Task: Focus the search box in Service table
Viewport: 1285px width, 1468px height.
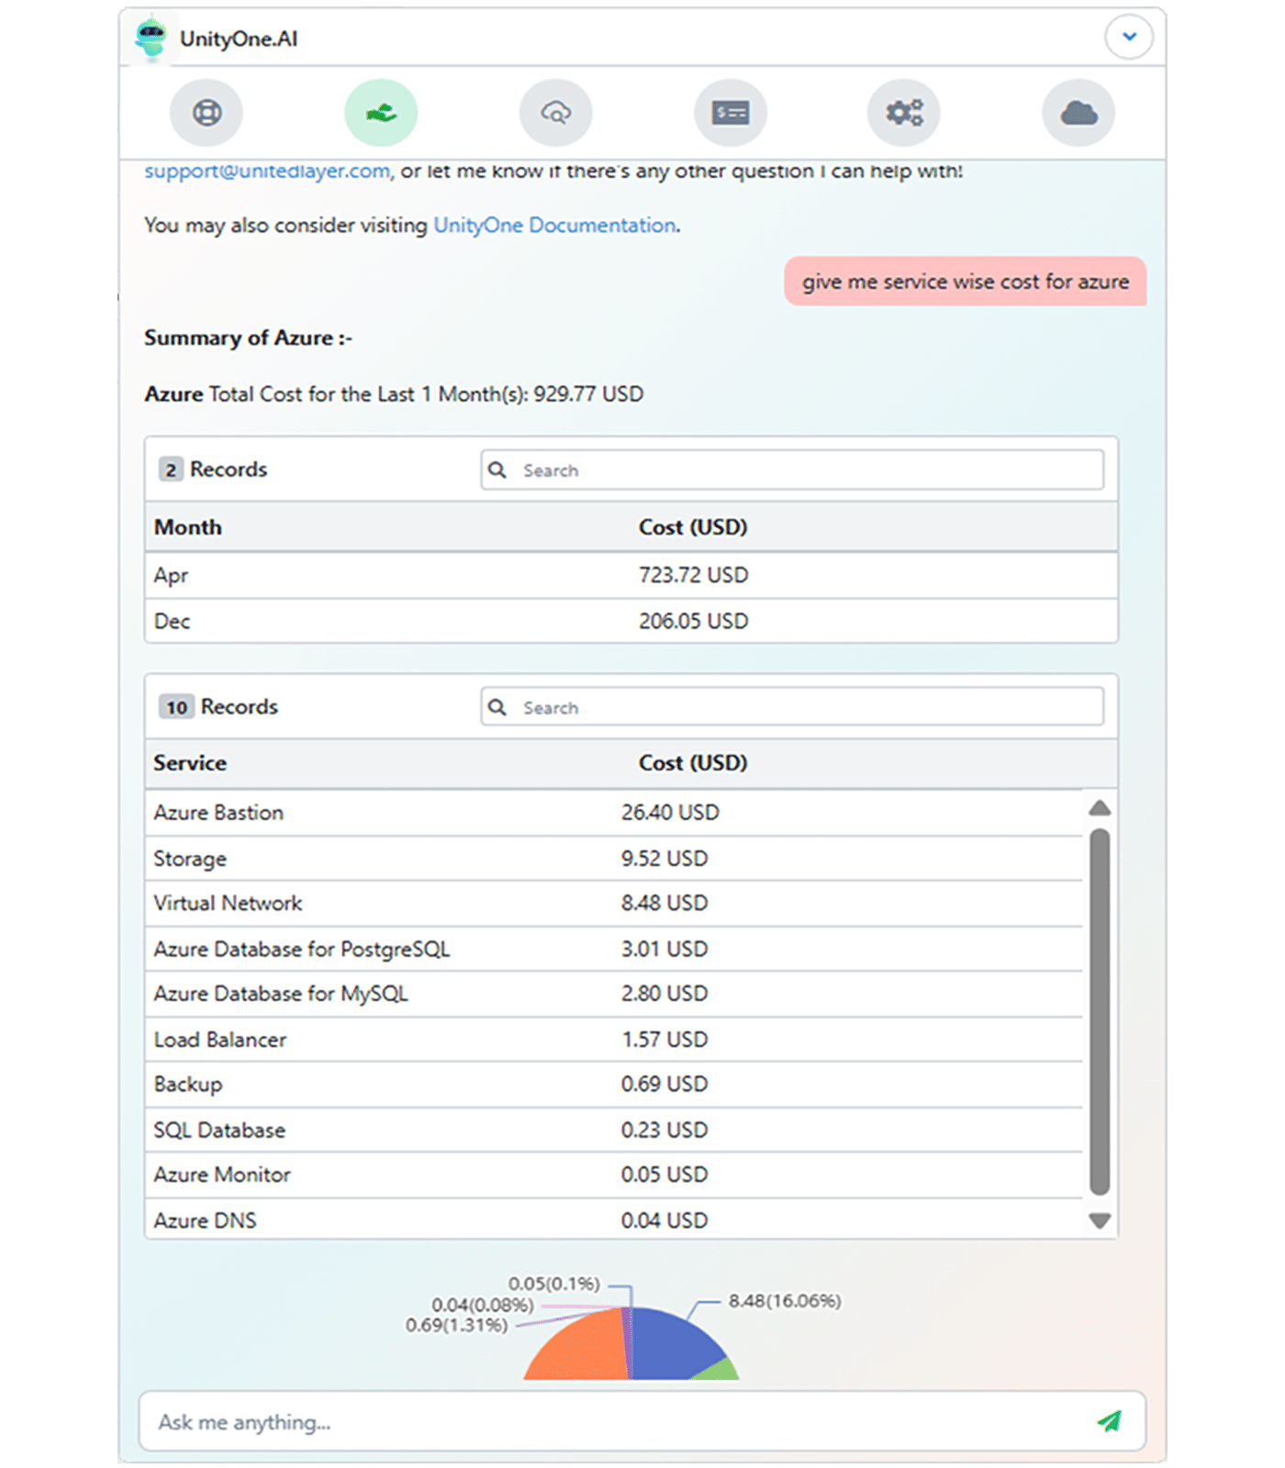Action: [792, 707]
